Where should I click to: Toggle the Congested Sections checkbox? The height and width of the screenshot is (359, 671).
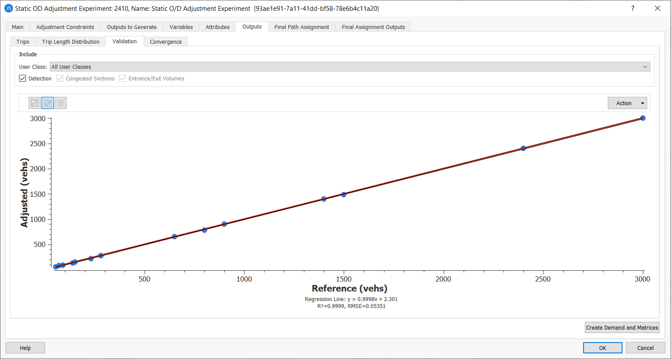pyautogui.click(x=60, y=79)
